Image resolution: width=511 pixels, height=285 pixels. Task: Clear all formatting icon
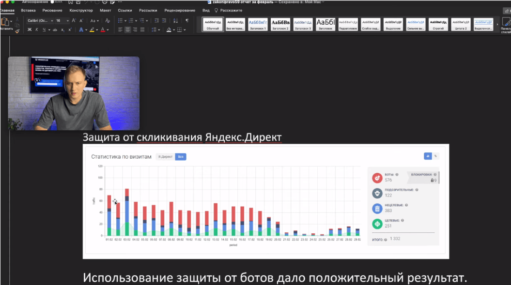coord(108,20)
